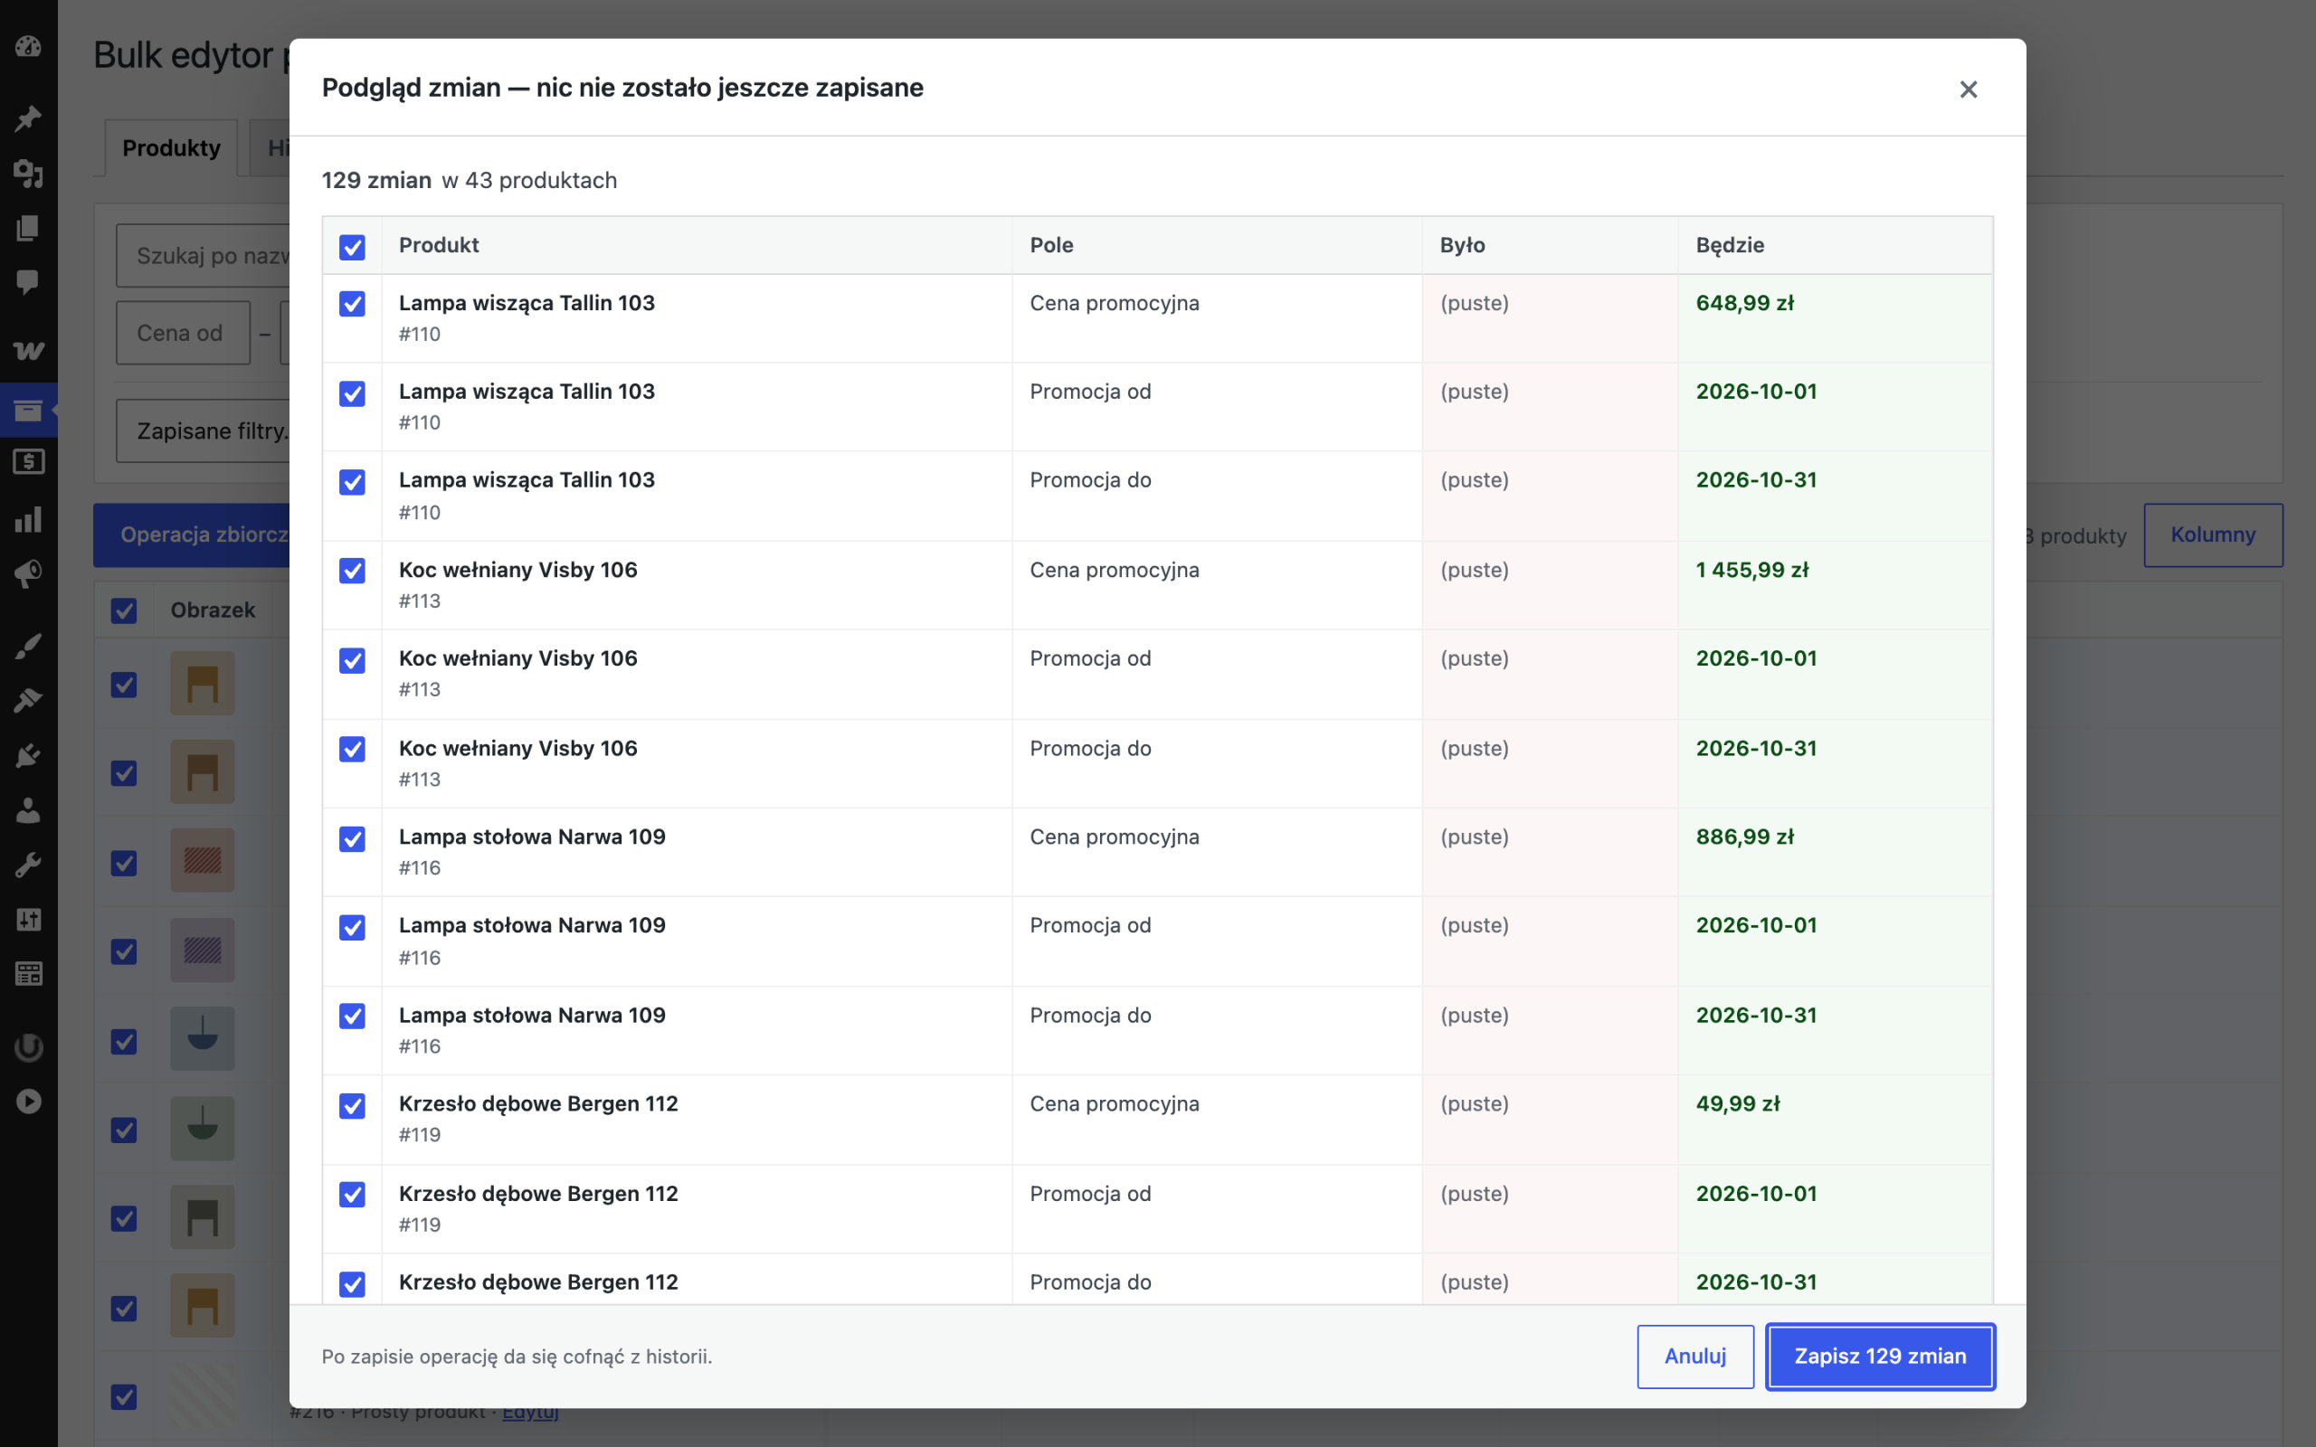Open the Zapisane filtry dropdown

(x=203, y=430)
